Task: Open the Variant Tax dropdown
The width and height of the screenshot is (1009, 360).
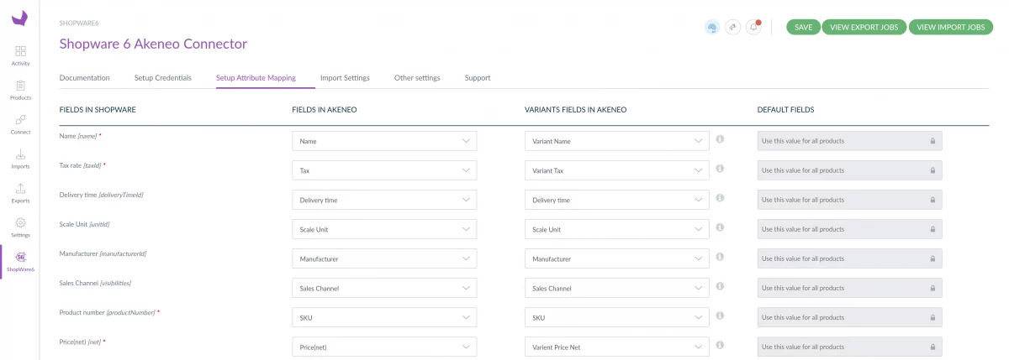Action: 617,170
